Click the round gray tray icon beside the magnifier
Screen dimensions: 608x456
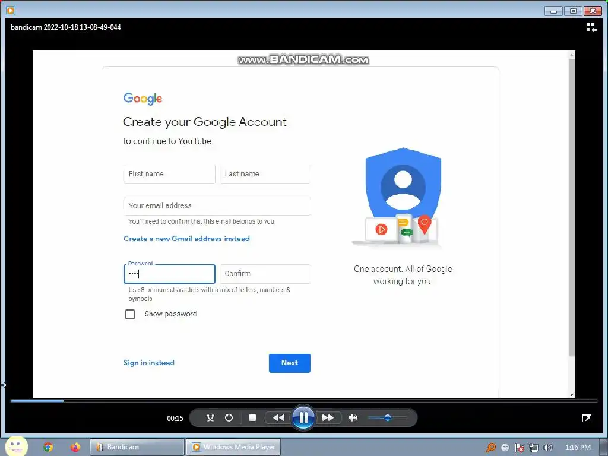(x=505, y=448)
